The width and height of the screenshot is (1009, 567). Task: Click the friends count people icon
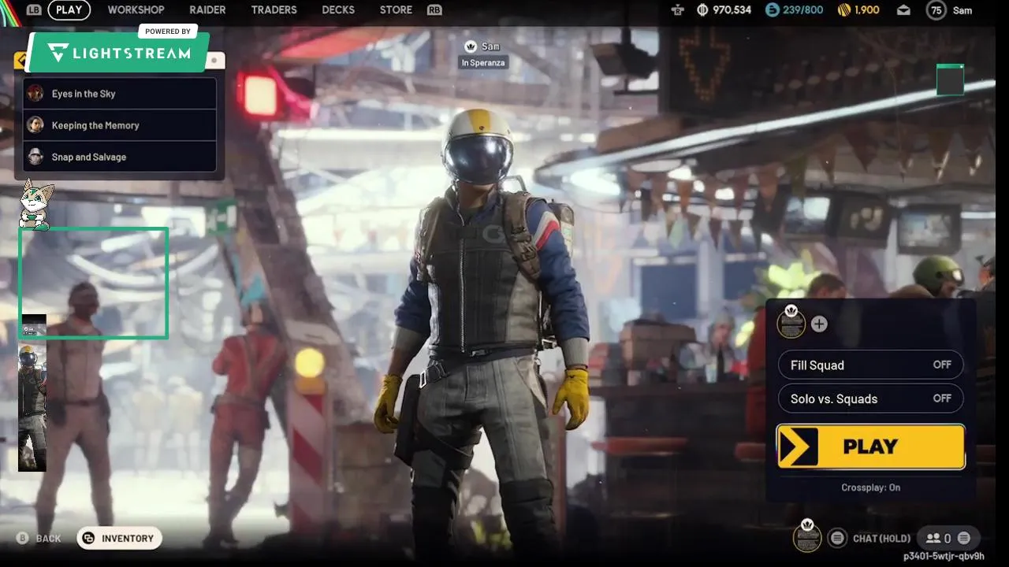[x=933, y=539]
